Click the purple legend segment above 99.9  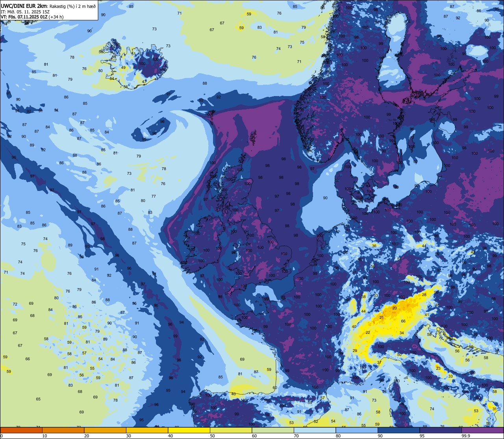[x=483, y=430]
